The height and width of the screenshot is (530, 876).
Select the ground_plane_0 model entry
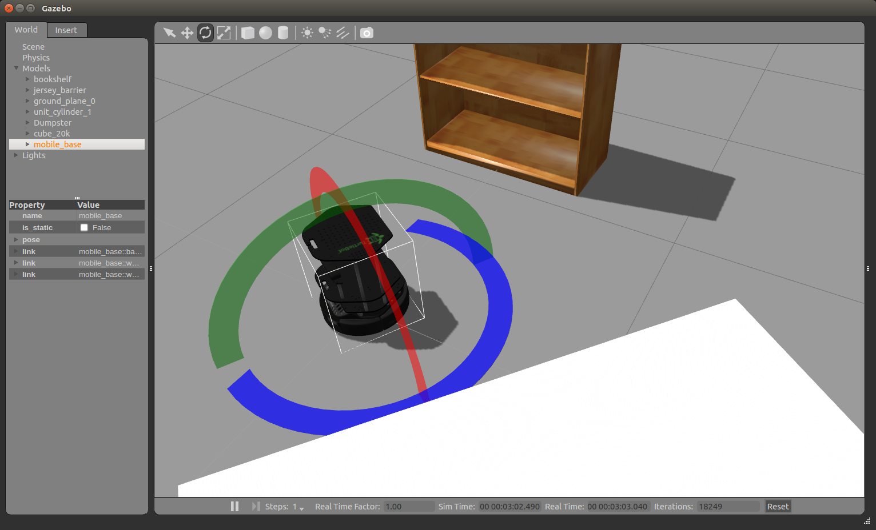tap(65, 101)
